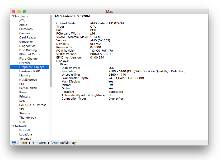
Task: Zoom the window with the green button
Action: pyautogui.click(x=24, y=11)
